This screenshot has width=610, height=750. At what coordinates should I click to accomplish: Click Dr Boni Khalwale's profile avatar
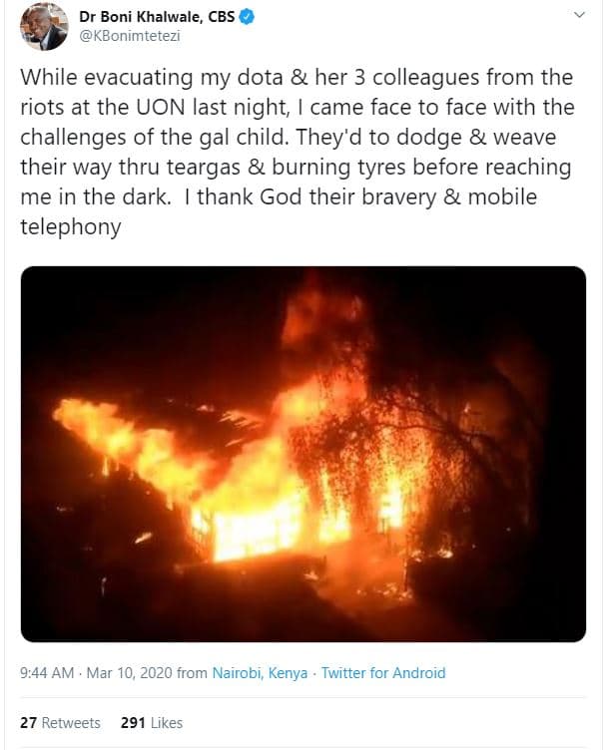point(44,26)
